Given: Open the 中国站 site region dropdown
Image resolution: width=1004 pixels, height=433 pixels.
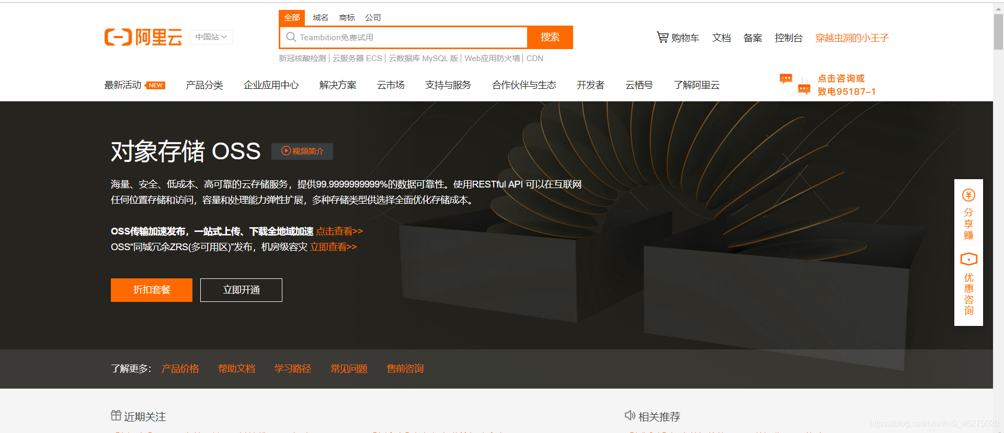Looking at the screenshot, I should [x=211, y=37].
